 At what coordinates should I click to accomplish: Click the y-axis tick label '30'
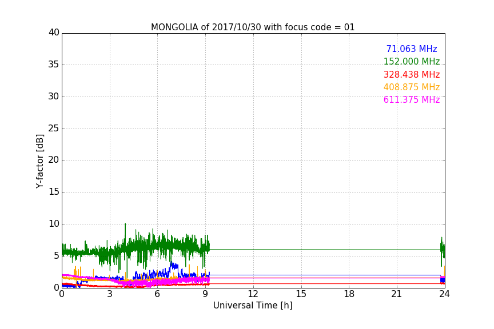tap(54, 97)
